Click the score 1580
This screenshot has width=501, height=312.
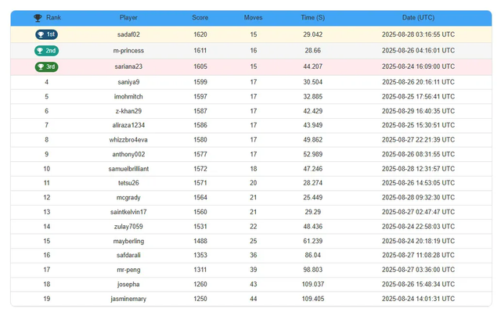coord(200,140)
